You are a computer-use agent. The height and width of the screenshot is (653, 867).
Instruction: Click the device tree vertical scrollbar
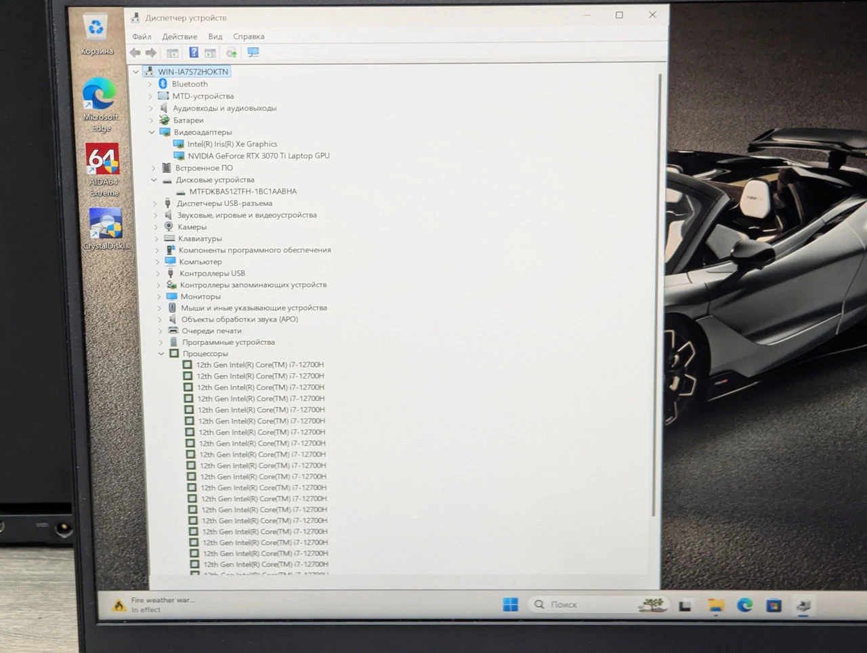coord(656,295)
